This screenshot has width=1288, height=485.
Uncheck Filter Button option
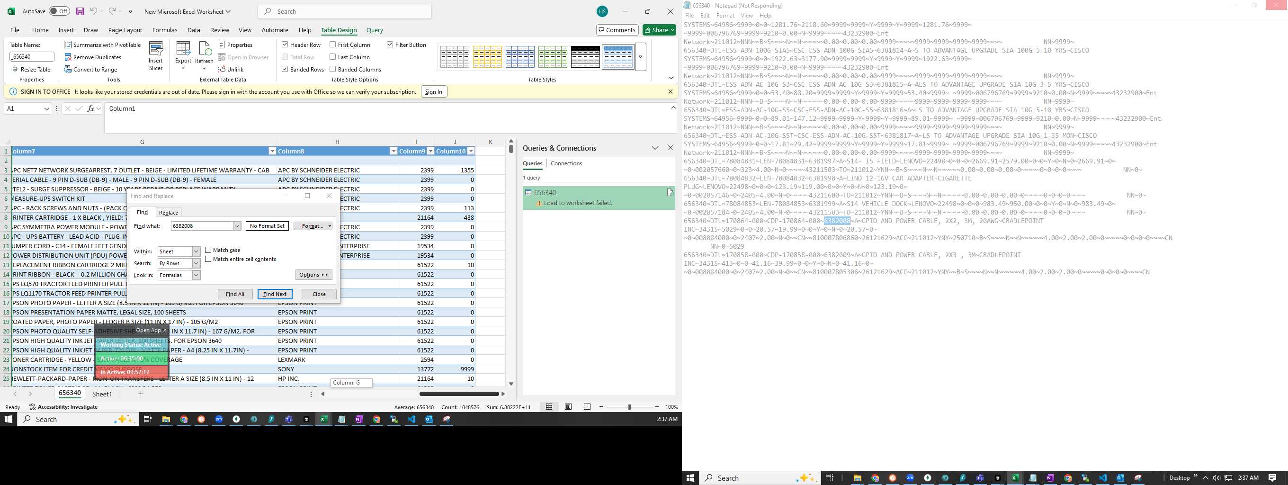[390, 45]
